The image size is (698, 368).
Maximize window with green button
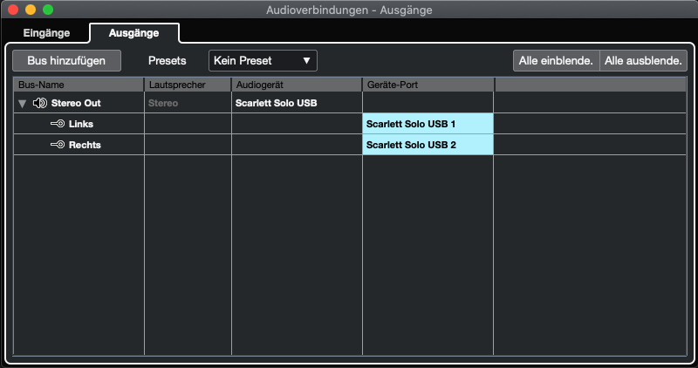tap(48, 10)
